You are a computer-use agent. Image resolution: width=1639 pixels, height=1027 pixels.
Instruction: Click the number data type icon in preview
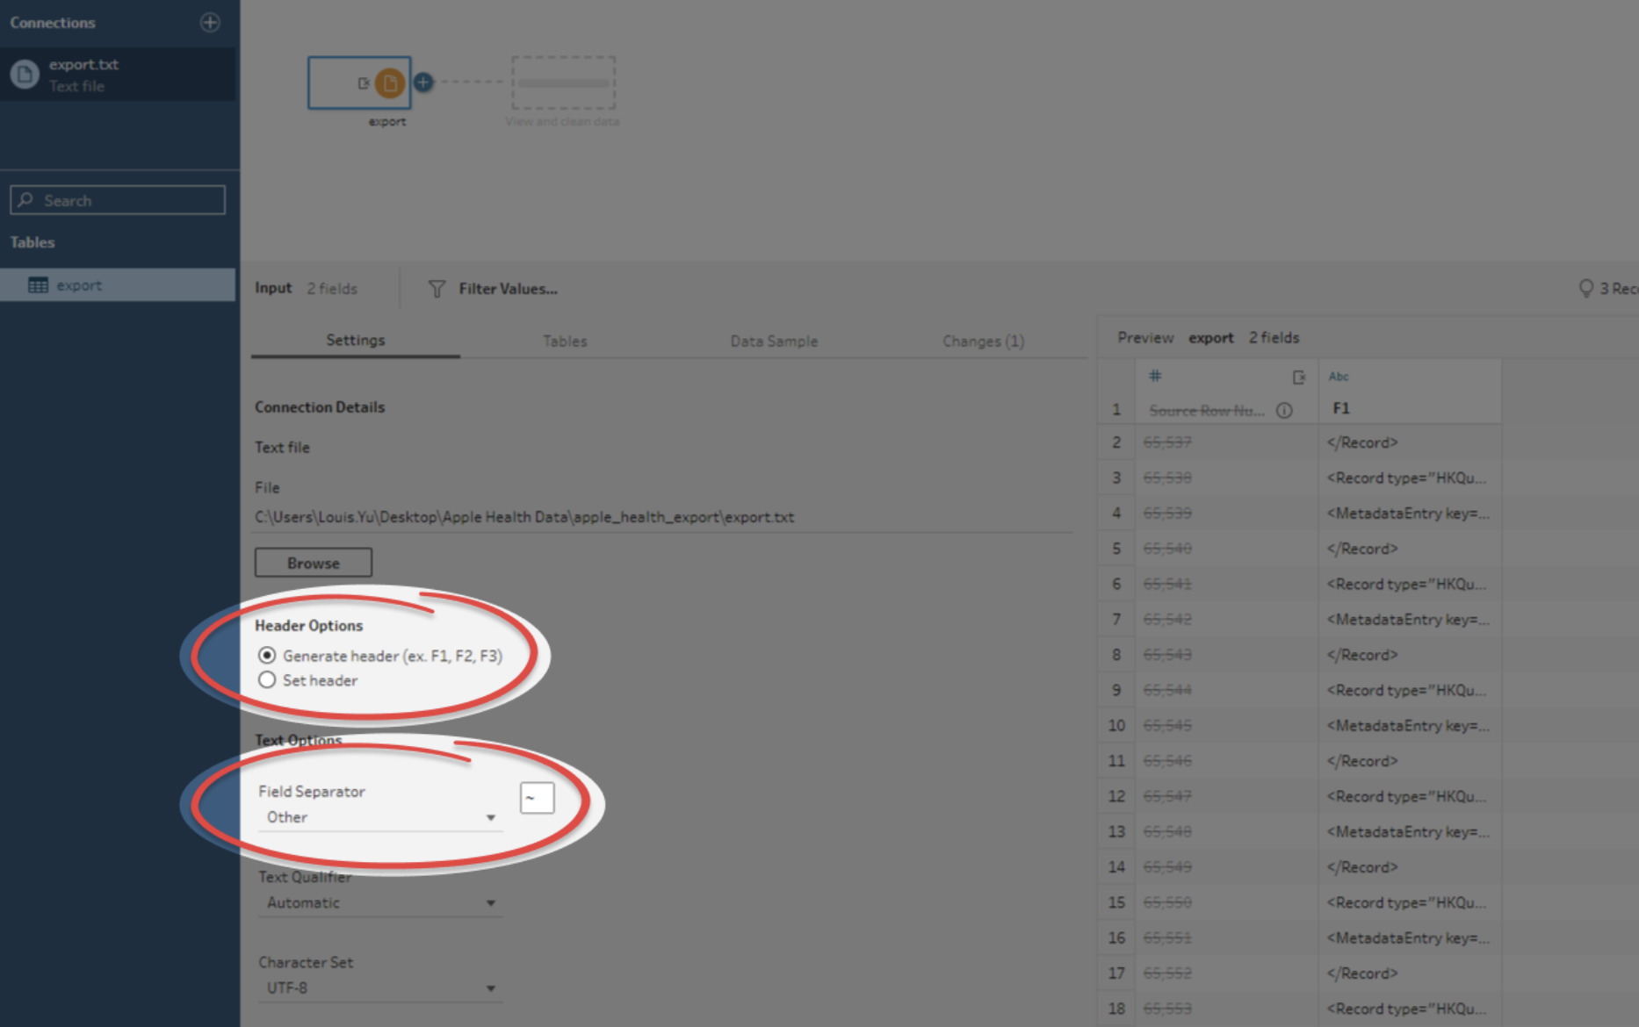[1155, 376]
